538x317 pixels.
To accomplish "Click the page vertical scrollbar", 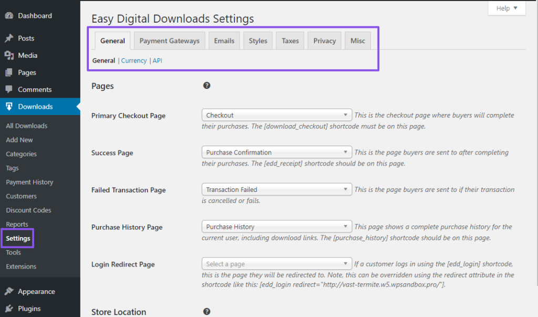I will [x=536, y=144].
